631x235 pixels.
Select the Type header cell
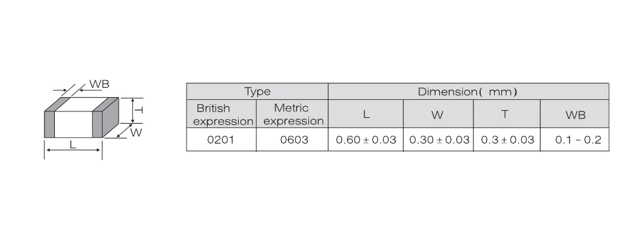point(257,91)
